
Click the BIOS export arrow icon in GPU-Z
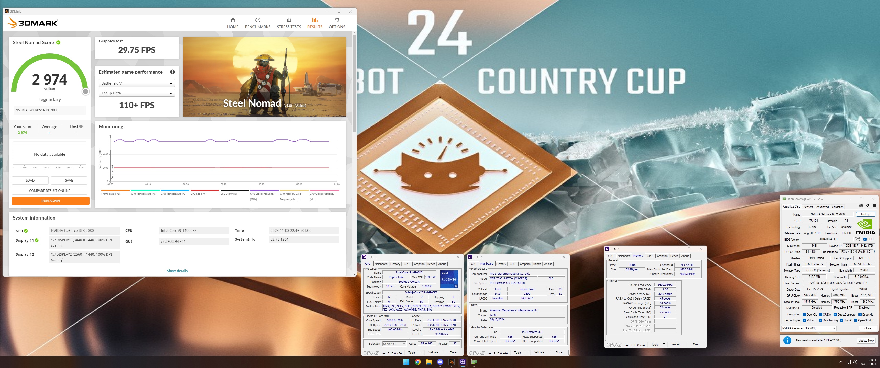tap(857, 239)
